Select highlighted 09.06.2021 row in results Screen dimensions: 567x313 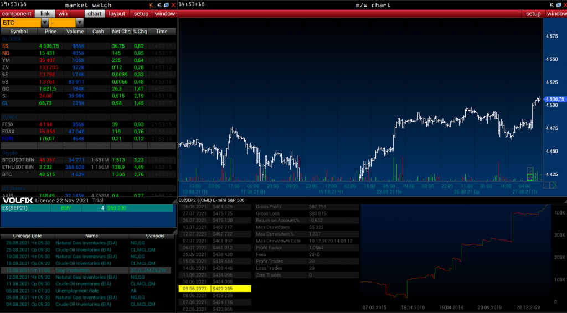(215, 289)
